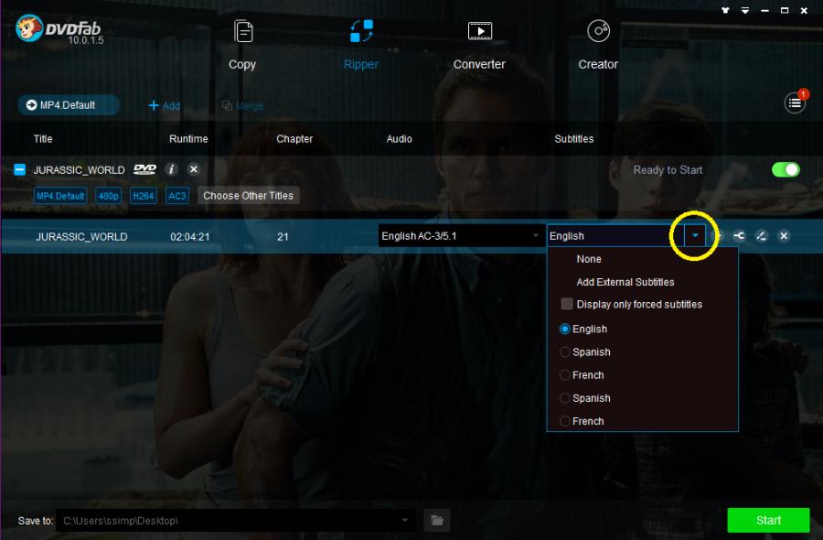Switch to the Copy module
Image resolution: width=823 pixels, height=540 pixels.
pyautogui.click(x=242, y=45)
